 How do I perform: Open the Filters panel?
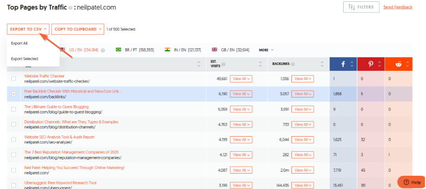click(361, 7)
